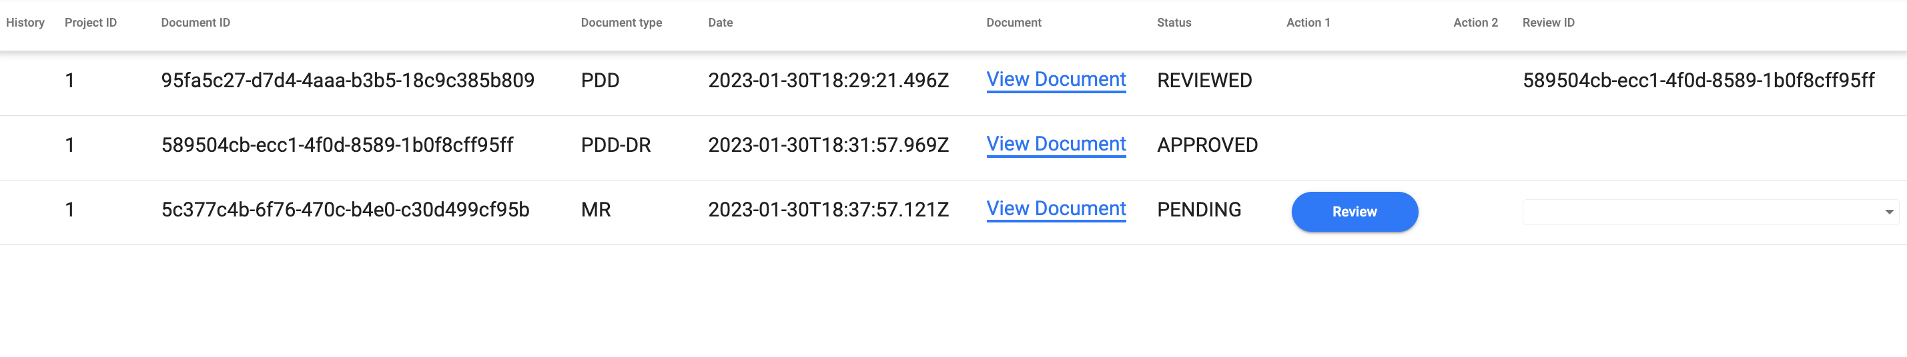Click the History column header
The width and height of the screenshot is (1907, 357).
point(25,23)
